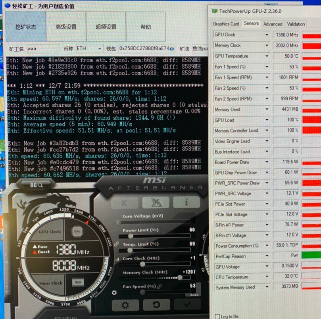The height and width of the screenshot is (319, 321).
Task: Open the CPU Temperature sensor dropdown
Action: [267, 277]
